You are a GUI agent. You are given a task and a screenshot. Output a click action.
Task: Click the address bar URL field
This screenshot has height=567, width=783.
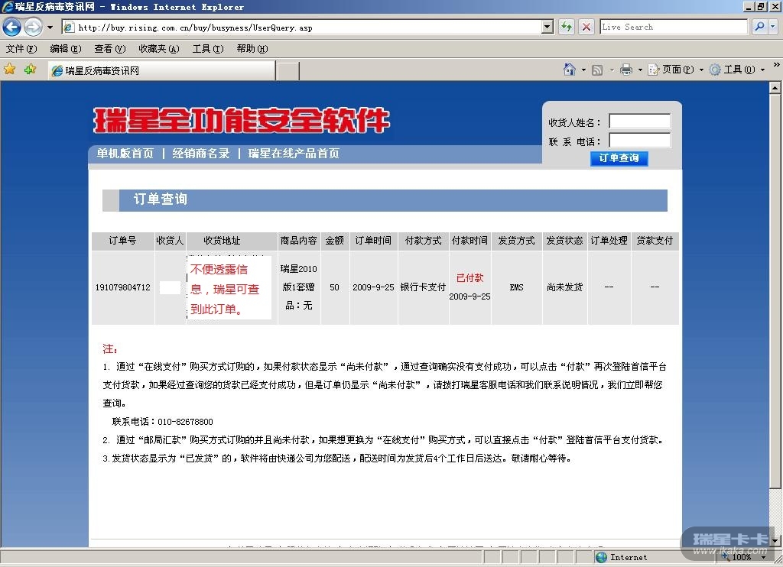pos(302,28)
